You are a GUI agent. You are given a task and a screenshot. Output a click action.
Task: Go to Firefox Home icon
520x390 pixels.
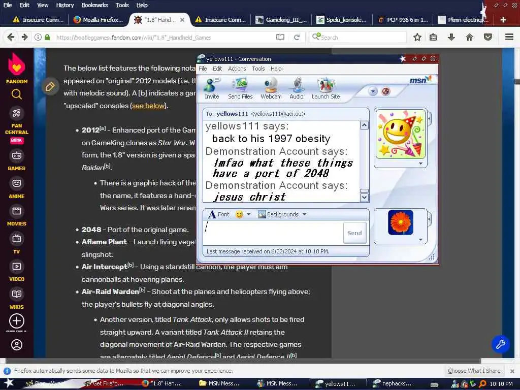coord(470,37)
